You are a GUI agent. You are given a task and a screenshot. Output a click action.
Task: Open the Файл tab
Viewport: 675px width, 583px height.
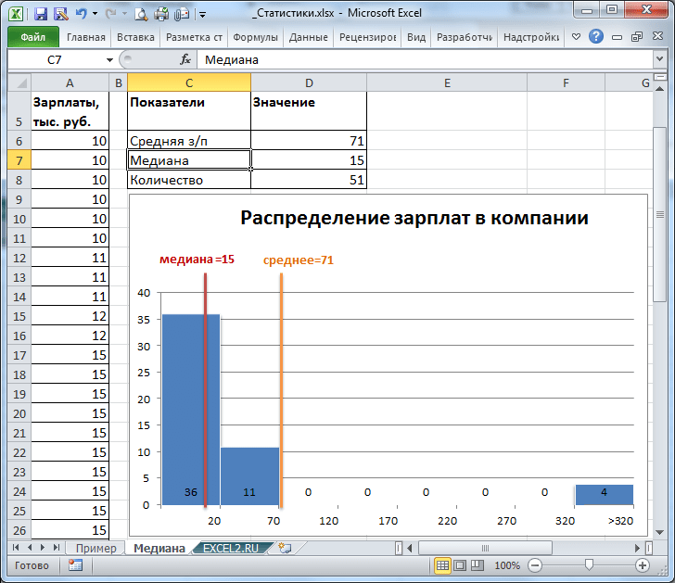coord(33,37)
